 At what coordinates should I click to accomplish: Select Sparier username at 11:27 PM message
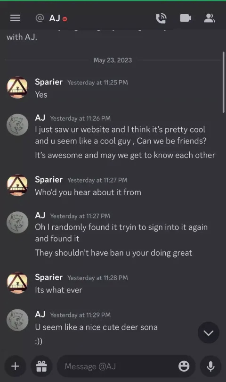[48, 180]
